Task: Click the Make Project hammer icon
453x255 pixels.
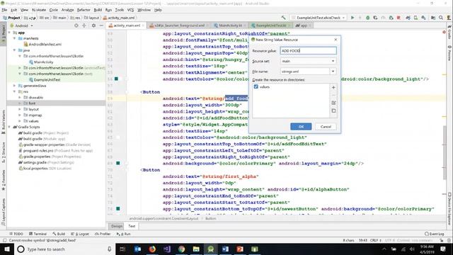Action: point(283,18)
